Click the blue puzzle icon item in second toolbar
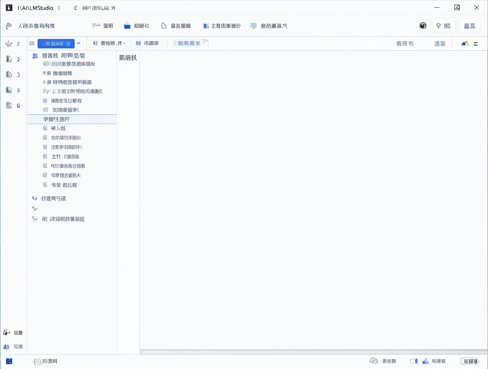The width and height of the screenshot is (488, 369). (147, 44)
